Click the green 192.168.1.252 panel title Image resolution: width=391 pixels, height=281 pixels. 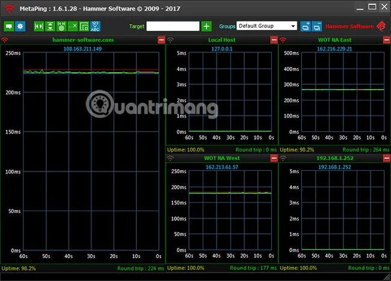(x=334, y=158)
